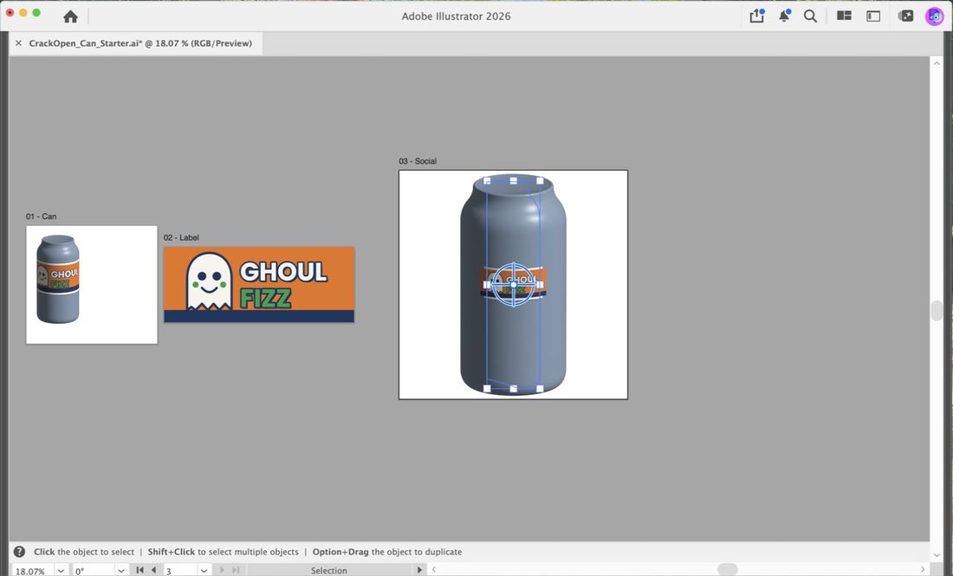
Task: Go to the previous artboard
Action: 153,570
